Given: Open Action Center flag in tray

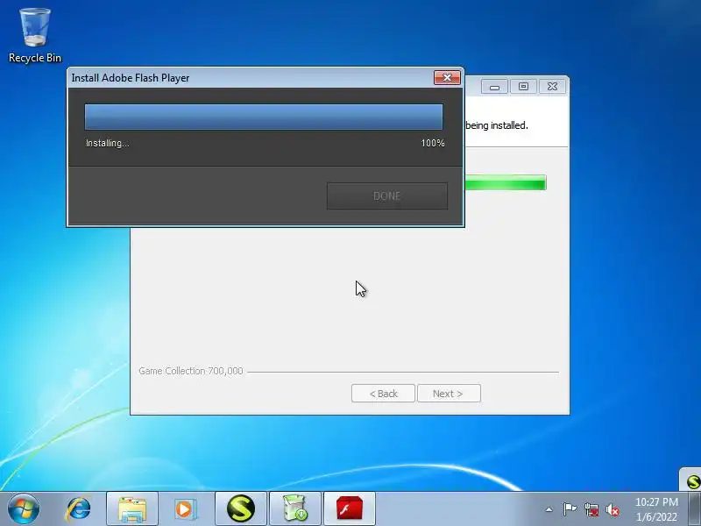Looking at the screenshot, I should [570, 509].
